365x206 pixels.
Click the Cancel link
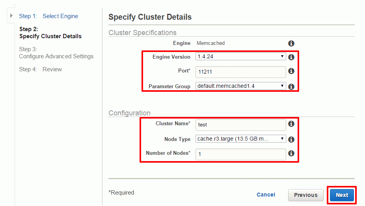pos(266,195)
